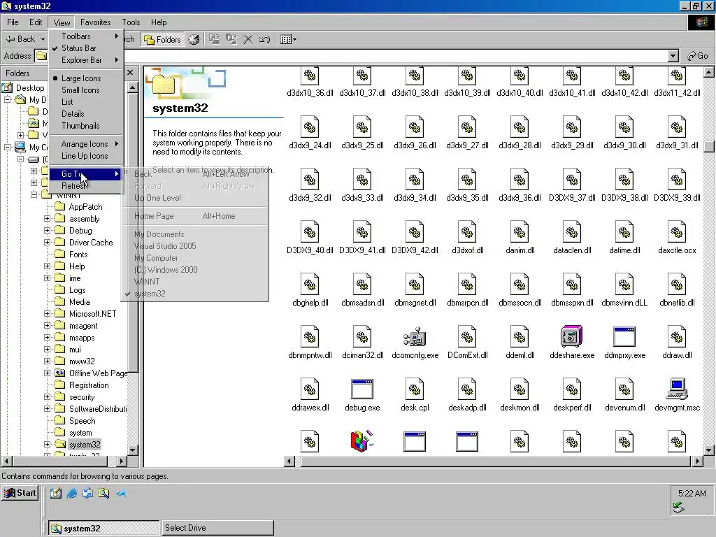Viewport: 716px width, 537px height.
Task: Close the Folders pane
Action: 130,73
